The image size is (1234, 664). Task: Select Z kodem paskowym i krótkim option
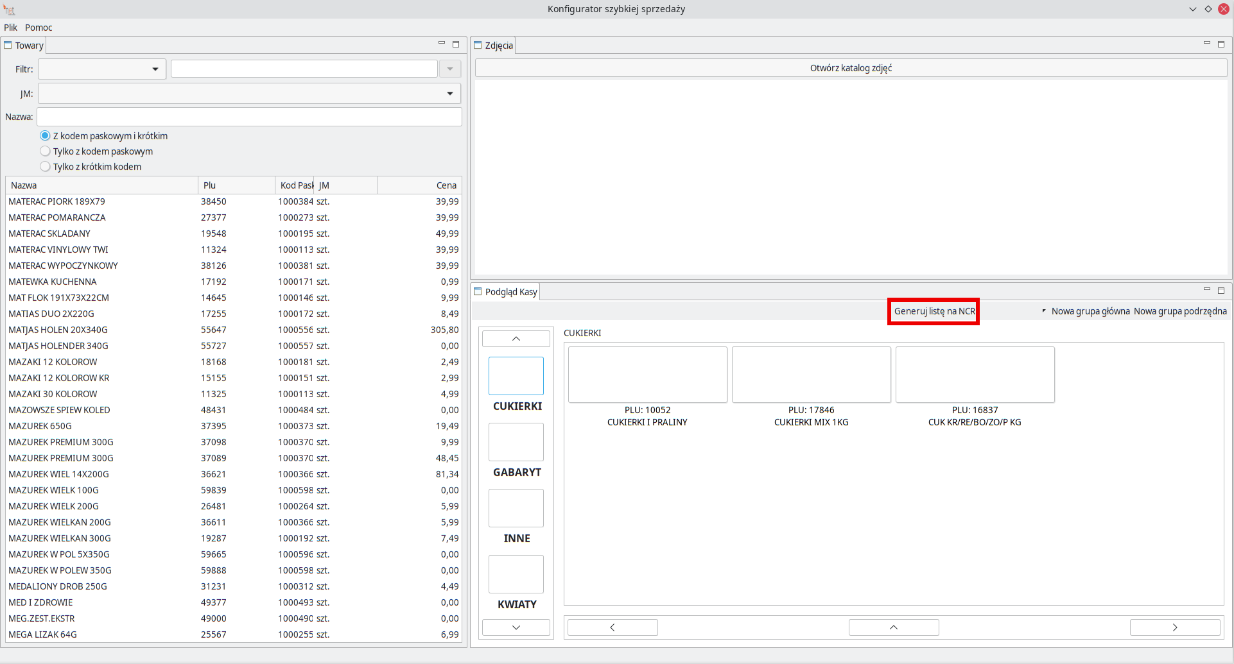[104, 136]
